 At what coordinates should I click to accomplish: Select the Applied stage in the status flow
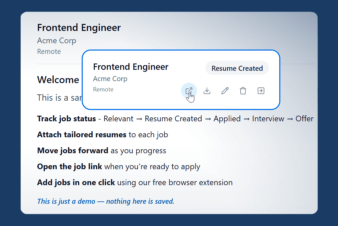point(227,119)
